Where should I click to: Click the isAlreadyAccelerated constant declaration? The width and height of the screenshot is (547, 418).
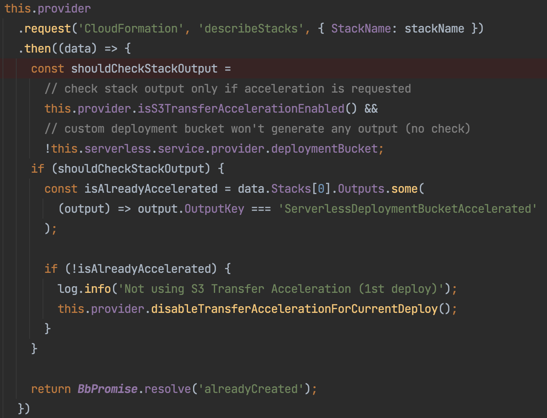(x=151, y=189)
